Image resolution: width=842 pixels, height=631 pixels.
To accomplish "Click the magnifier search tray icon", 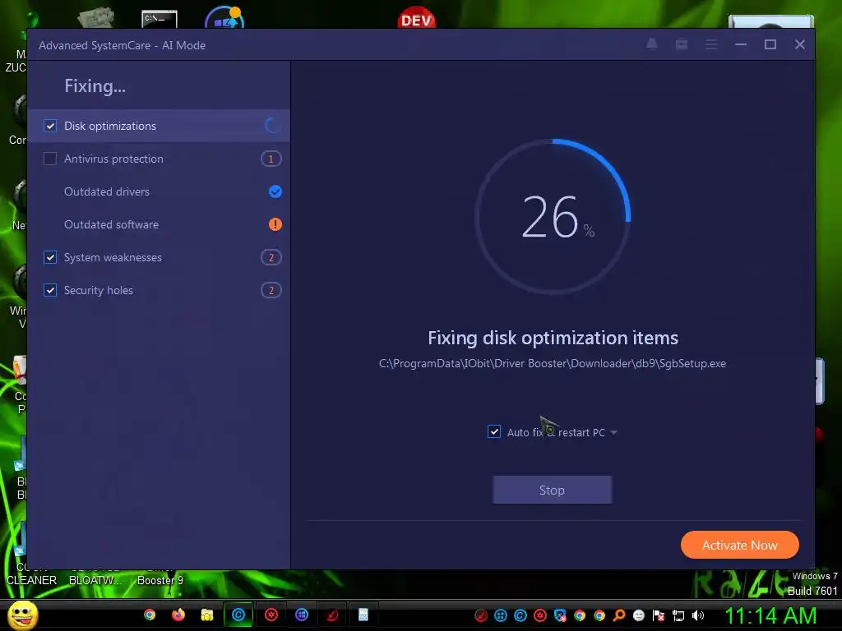I will pos(619,615).
